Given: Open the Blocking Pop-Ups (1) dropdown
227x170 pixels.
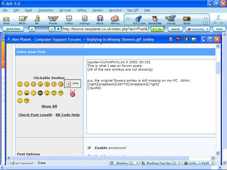Looking at the screenshot, I should 161,163.
